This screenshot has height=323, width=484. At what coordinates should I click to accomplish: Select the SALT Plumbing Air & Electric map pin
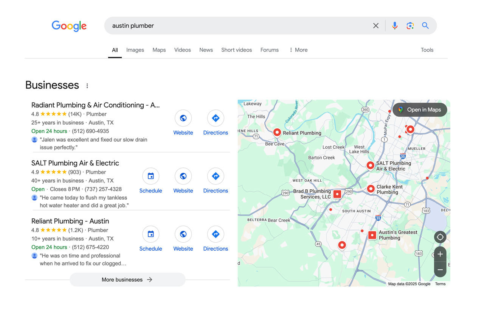pyautogui.click(x=371, y=165)
